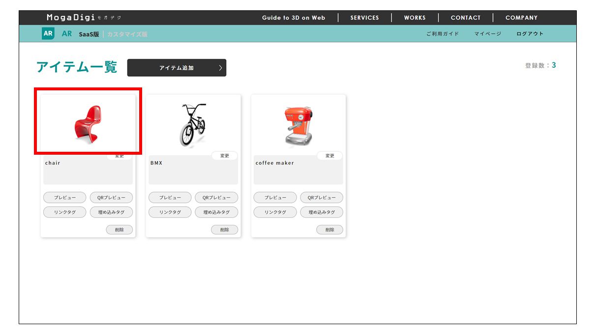Open the BMX bike thumbnail
The height and width of the screenshot is (334, 595).
click(x=193, y=125)
